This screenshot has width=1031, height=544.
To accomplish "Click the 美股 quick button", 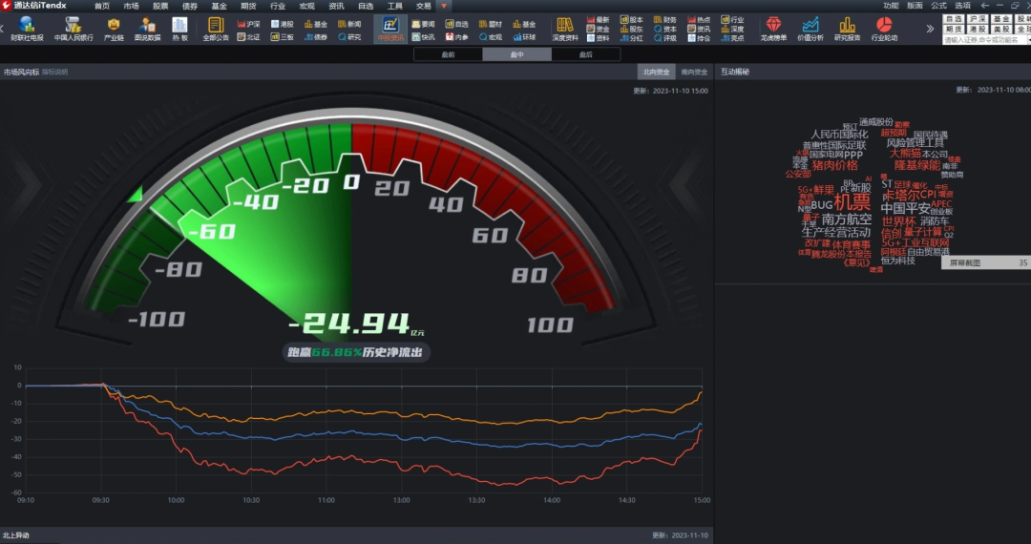I will tap(1000, 30).
